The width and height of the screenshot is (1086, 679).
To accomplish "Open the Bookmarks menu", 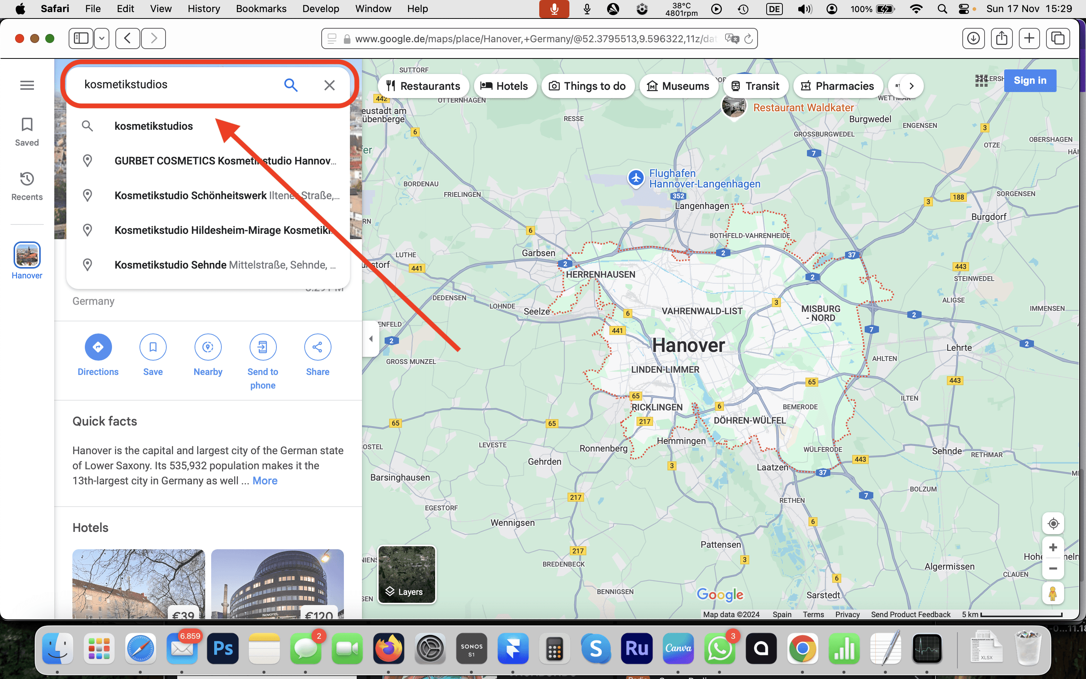I will [x=261, y=9].
